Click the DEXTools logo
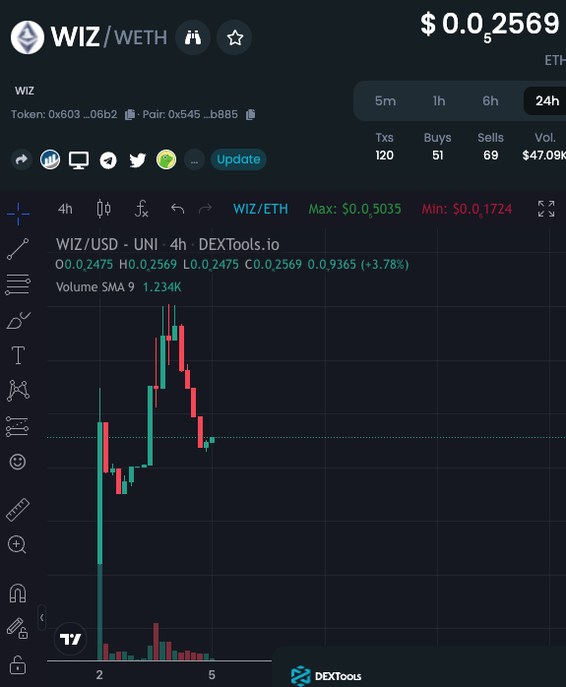Image resolution: width=566 pixels, height=687 pixels. click(327, 675)
